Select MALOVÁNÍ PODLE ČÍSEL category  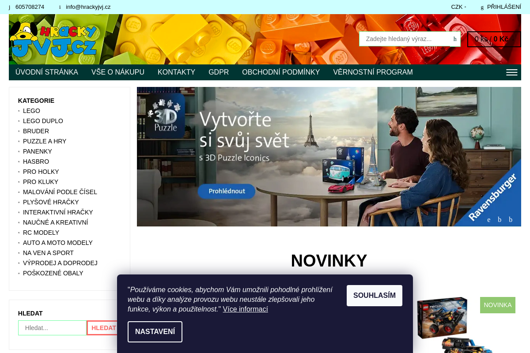pos(60,192)
